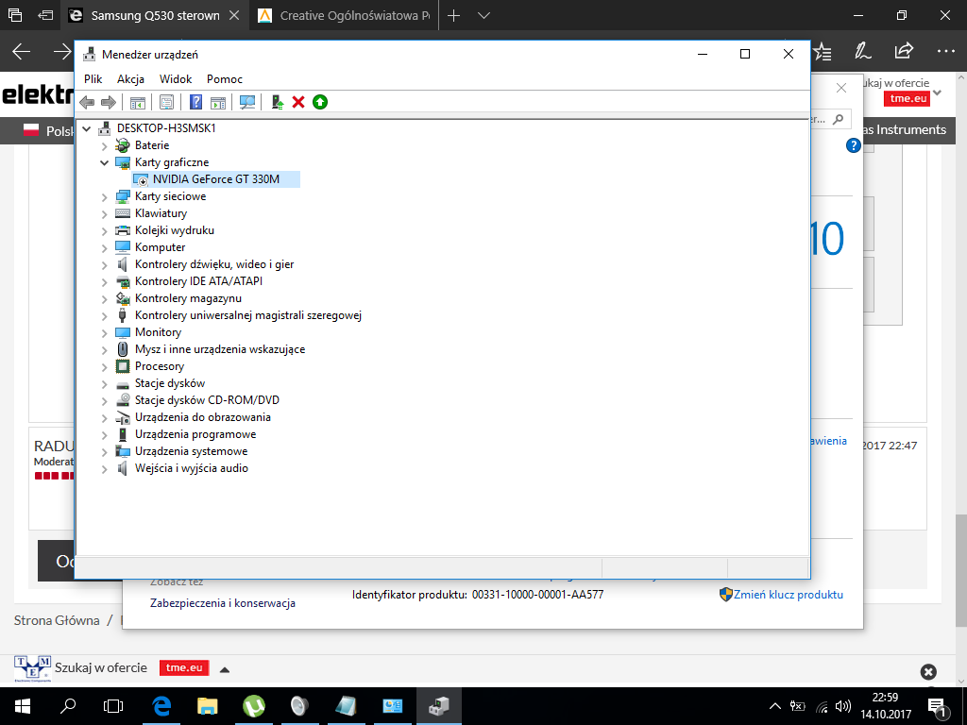Click the Zmień klucz produktu link
Screen dimensions: 967x725
tap(789, 595)
